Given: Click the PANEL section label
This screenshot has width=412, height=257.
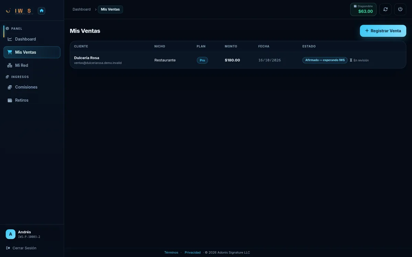Looking at the screenshot, I should tap(16, 29).
